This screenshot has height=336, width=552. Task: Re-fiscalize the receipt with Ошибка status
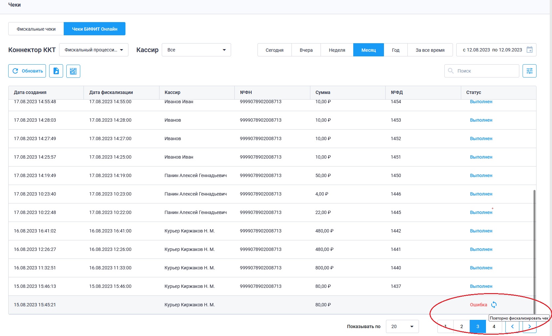[494, 305]
